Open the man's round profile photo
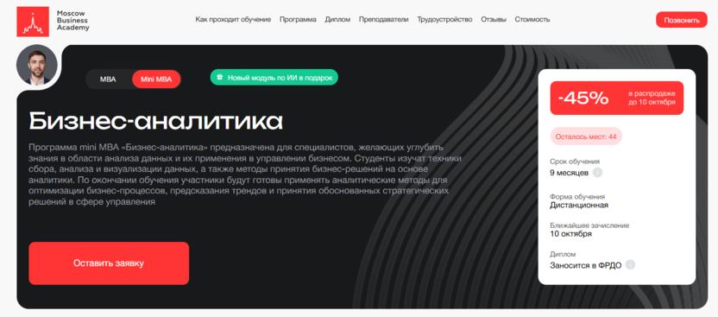The height and width of the screenshot is (317, 718). coord(37,65)
